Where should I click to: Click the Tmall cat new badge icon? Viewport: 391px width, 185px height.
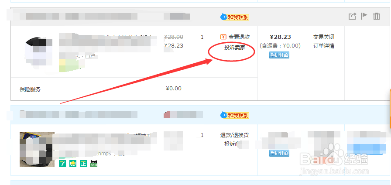(94, 164)
